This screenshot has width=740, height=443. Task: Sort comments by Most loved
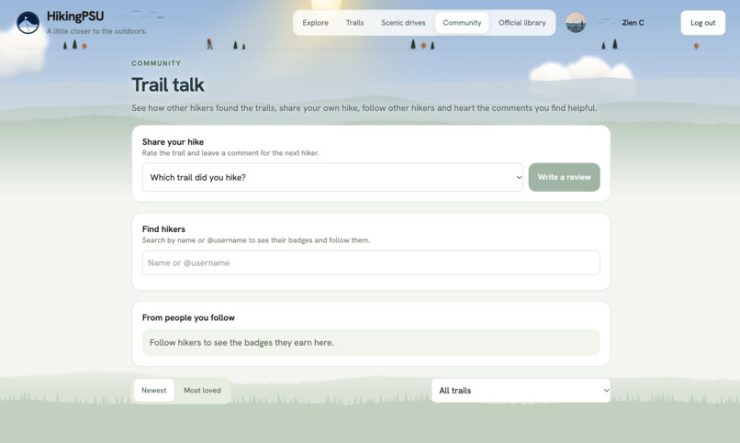tap(202, 390)
